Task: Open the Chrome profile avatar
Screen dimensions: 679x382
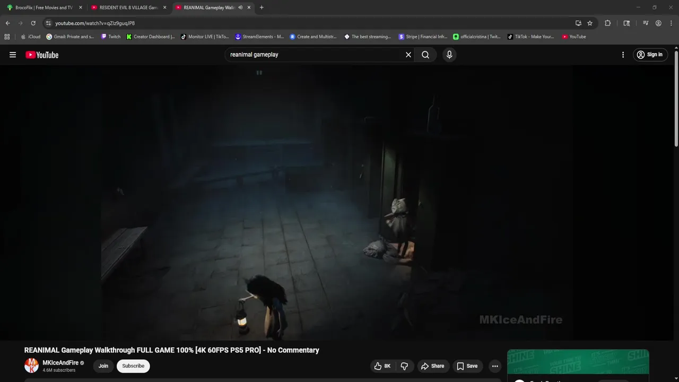Action: (658, 23)
